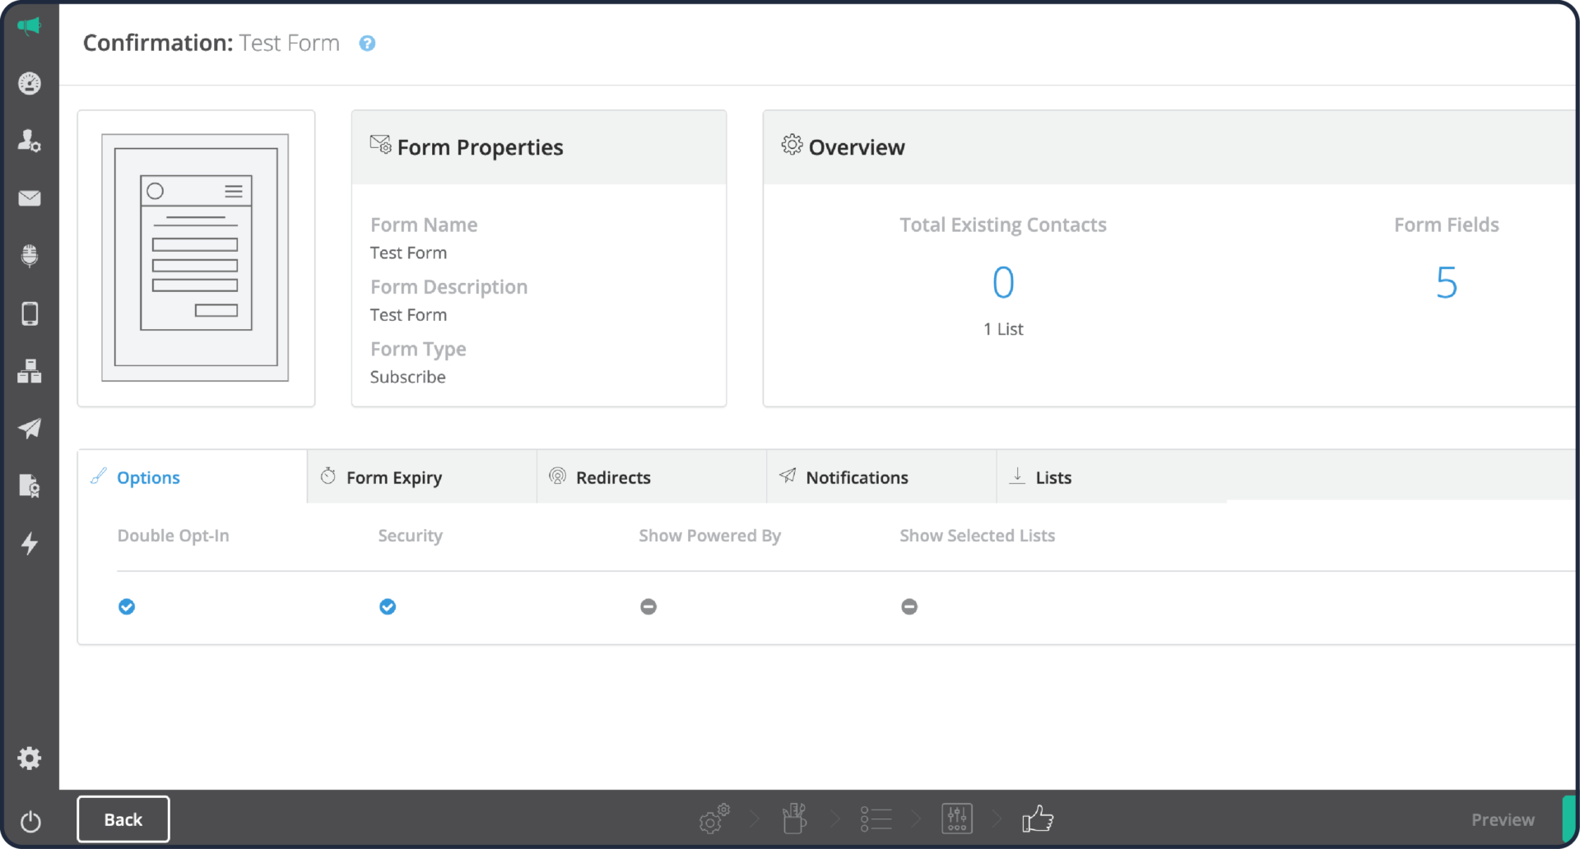
Task: Open the dashboard from the sidebar
Action: (30, 83)
